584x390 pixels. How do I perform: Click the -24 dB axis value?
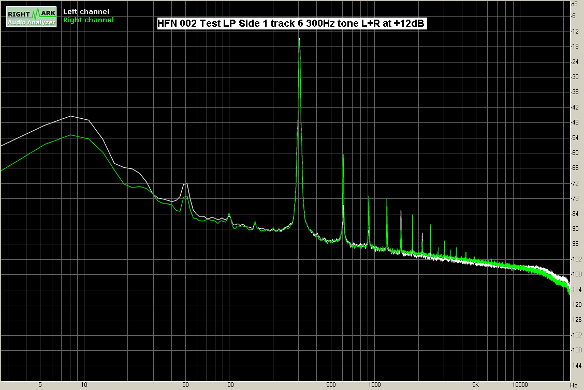[x=575, y=61]
